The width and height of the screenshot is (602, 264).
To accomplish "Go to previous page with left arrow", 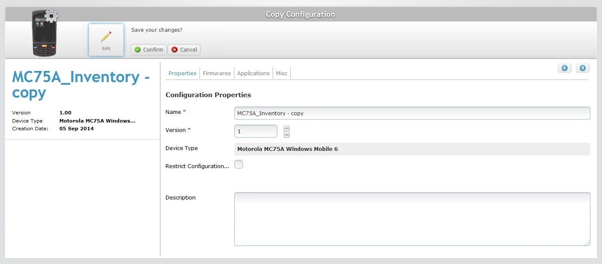I will click(x=565, y=68).
